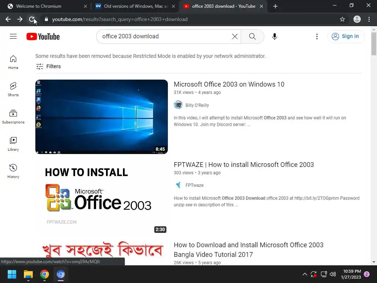Click the Billy O'Reilly channel avatar
377x283 pixels.
178,105
